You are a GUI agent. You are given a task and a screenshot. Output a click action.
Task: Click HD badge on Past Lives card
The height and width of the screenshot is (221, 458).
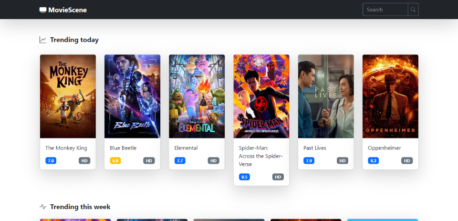coord(343,161)
